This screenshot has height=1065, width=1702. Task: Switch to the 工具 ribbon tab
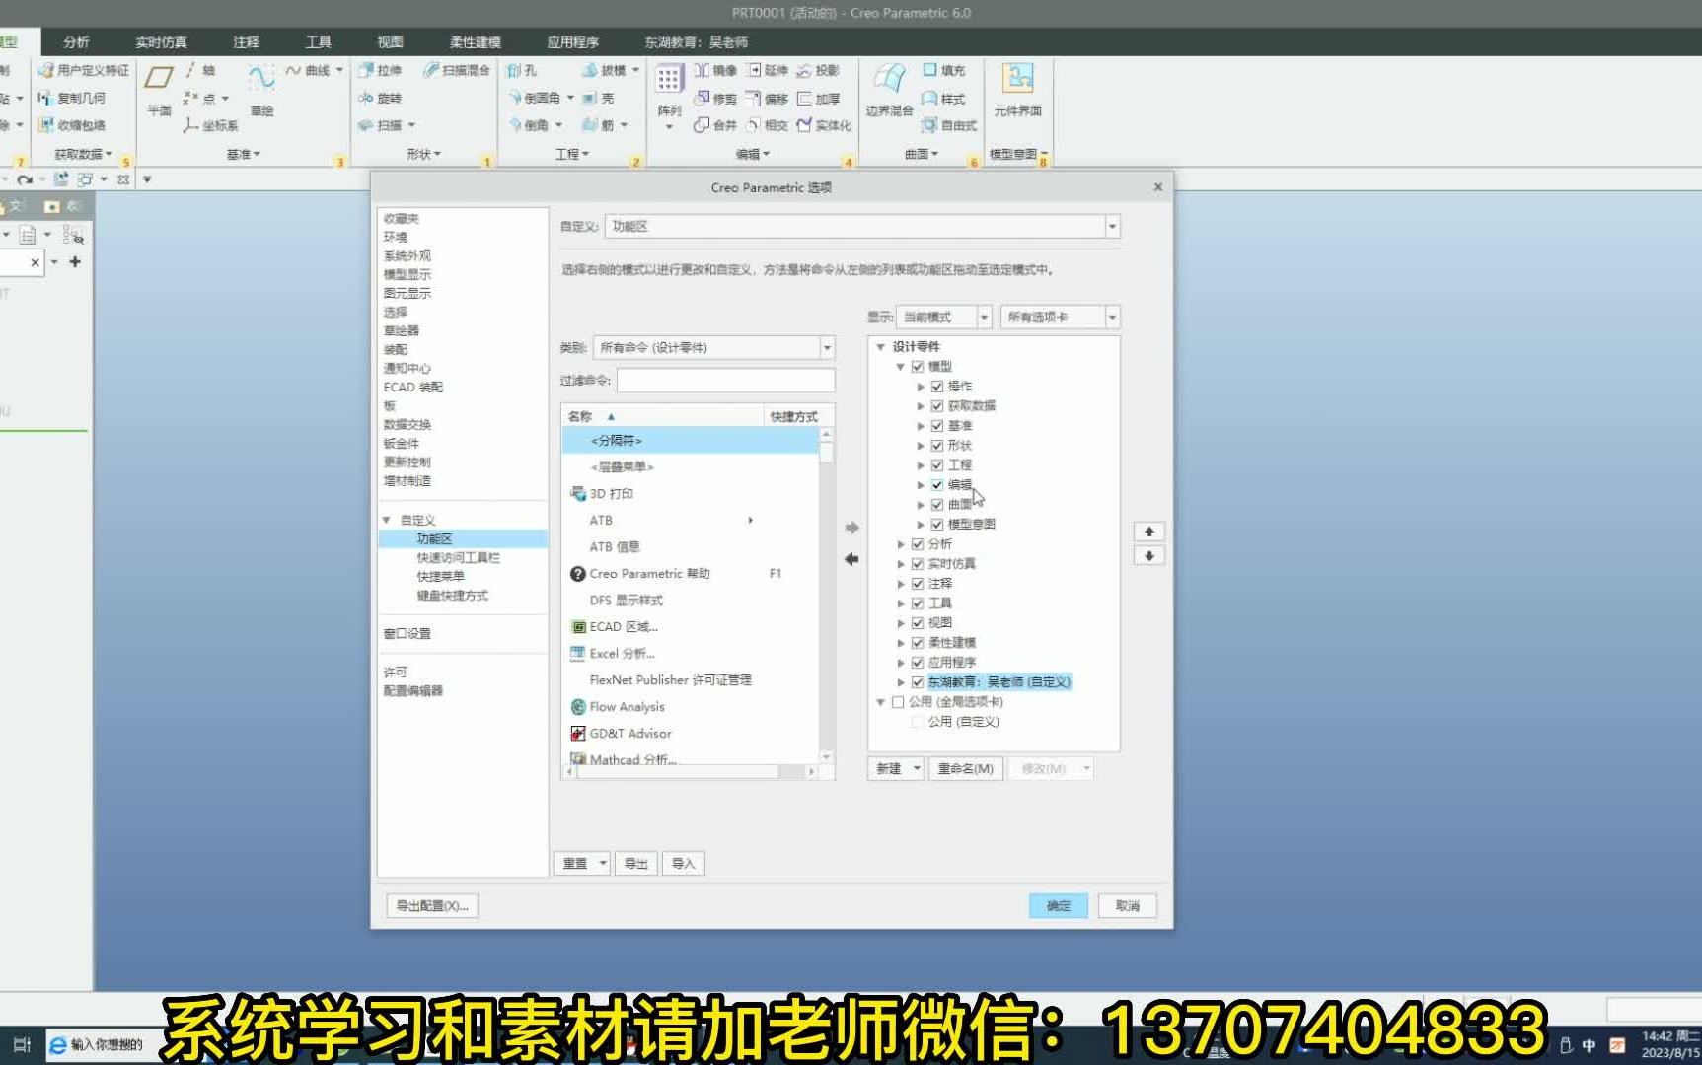[318, 41]
